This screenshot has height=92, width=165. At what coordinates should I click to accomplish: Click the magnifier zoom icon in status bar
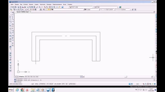coord(146,84)
